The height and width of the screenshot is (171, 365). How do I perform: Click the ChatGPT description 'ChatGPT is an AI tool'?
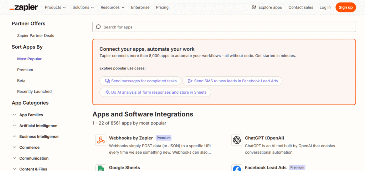click(x=290, y=149)
